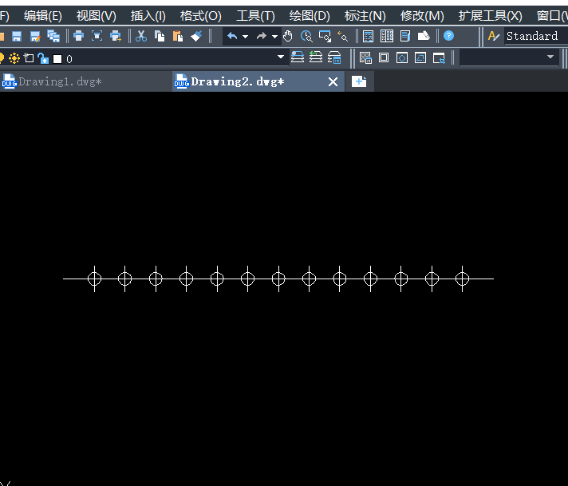Open the 标注(N) menu
The image size is (568, 486).
coord(365,16)
